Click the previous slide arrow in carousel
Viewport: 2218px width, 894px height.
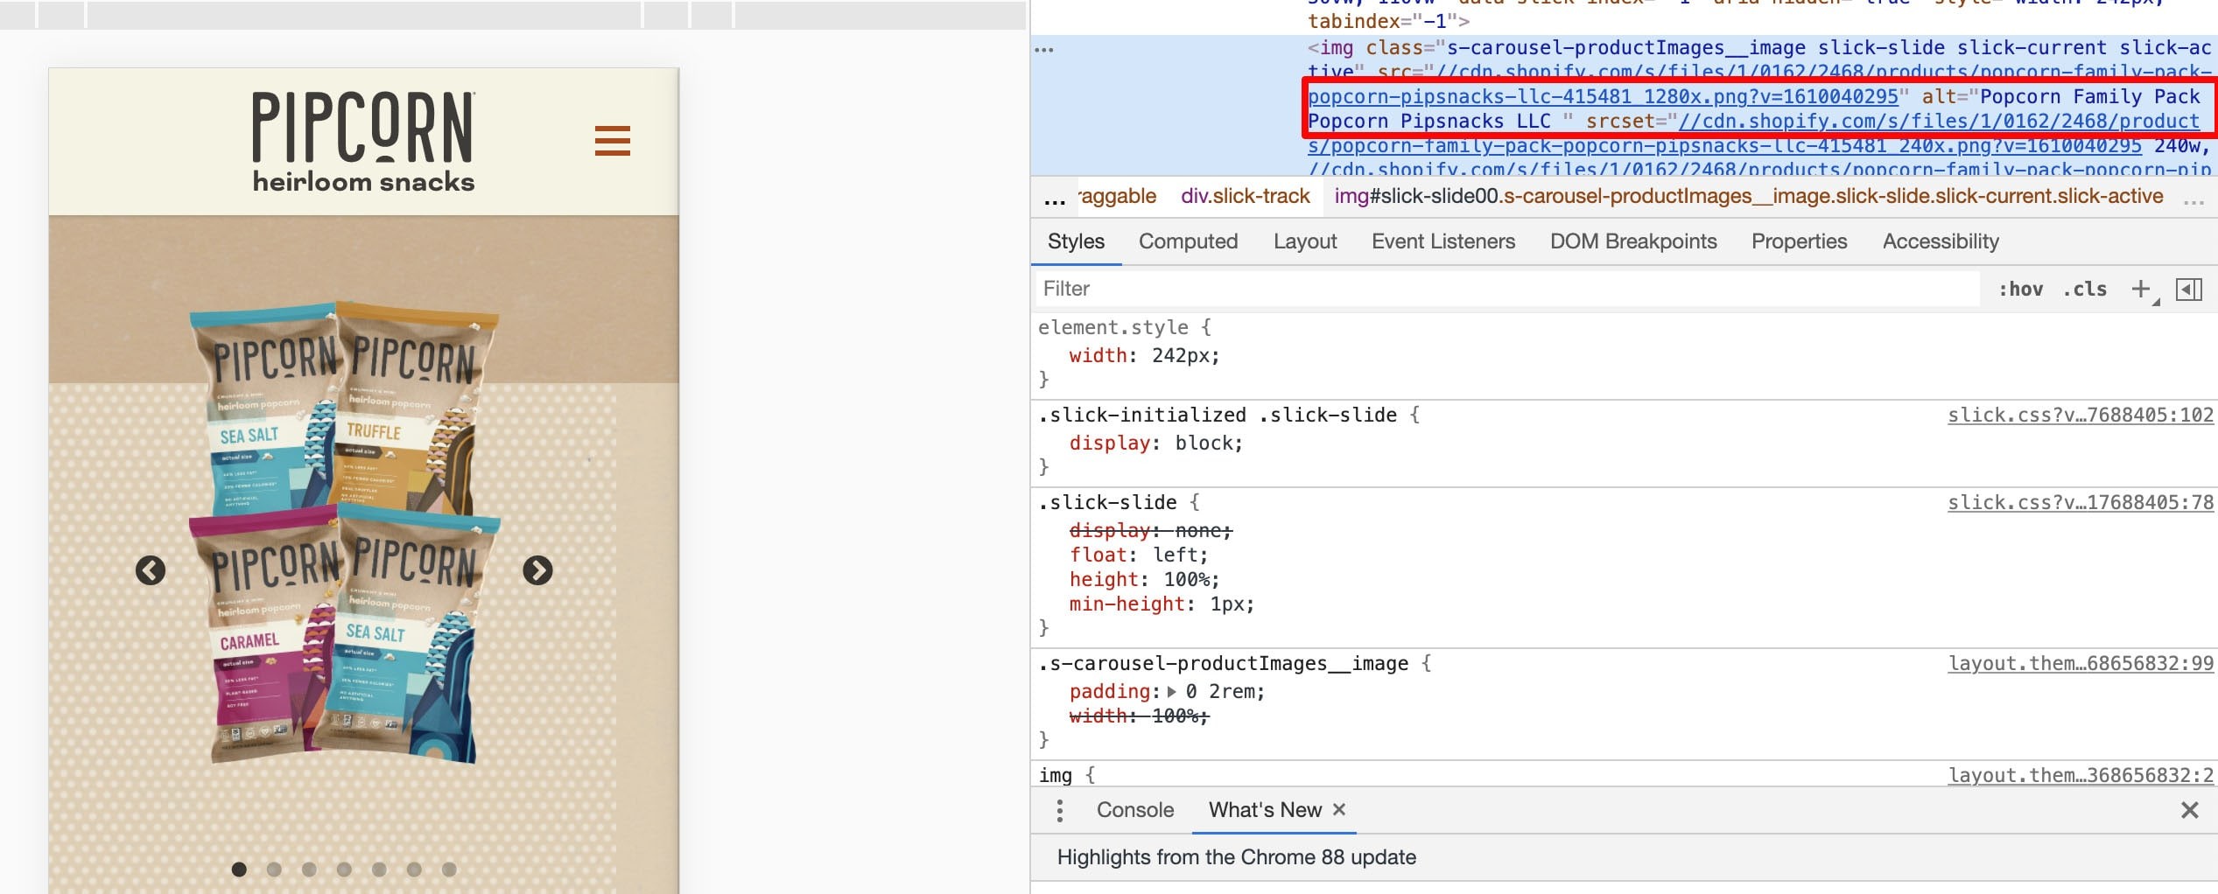(151, 570)
